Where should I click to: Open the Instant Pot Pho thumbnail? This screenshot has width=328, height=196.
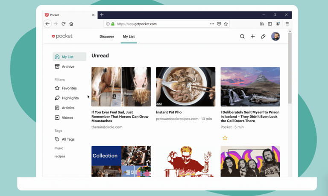185,86
